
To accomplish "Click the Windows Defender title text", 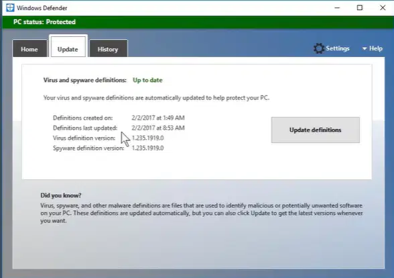I will click(42, 8).
